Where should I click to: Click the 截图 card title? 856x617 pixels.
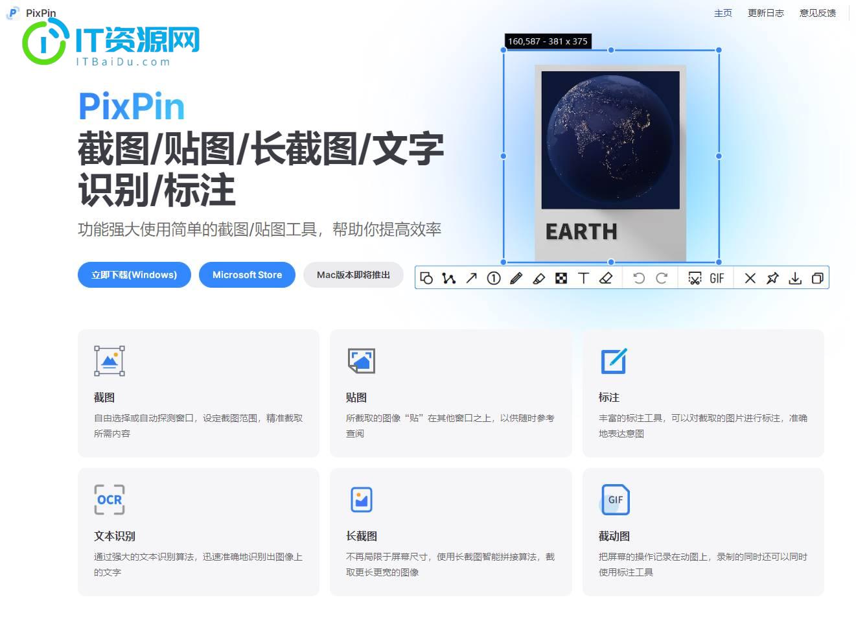[104, 397]
